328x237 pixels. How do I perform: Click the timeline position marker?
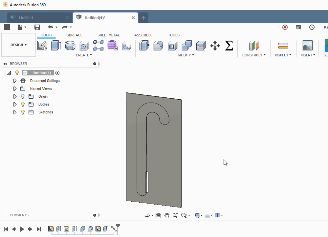click(x=118, y=229)
